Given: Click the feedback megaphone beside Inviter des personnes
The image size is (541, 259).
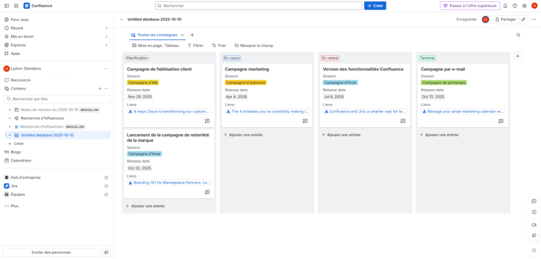Looking at the screenshot, I should pos(106,253).
